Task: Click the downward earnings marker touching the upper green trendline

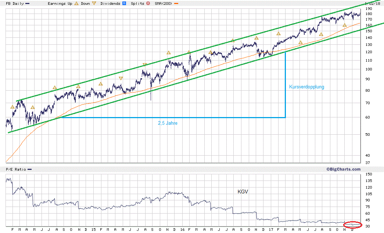Action: pos(145,65)
